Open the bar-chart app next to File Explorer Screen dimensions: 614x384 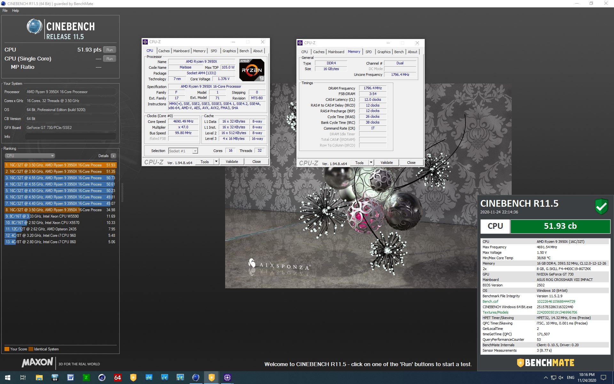coord(55,378)
